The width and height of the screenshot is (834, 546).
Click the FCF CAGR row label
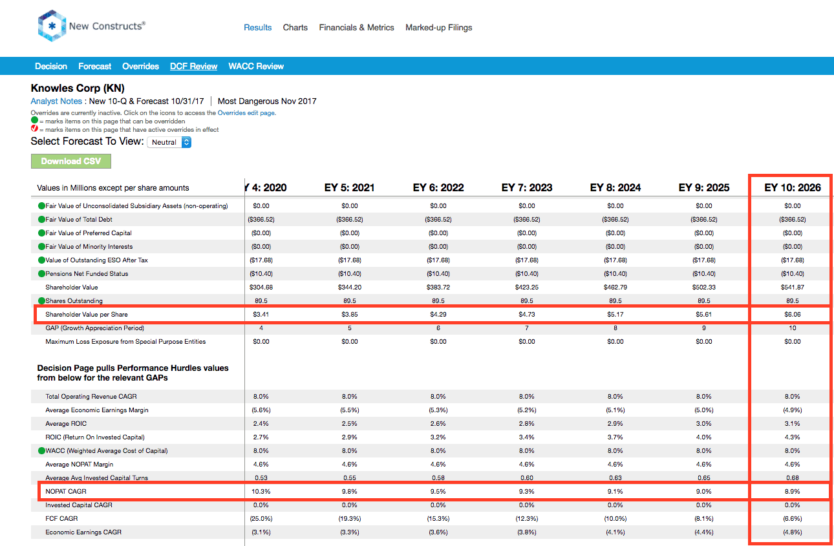pyautogui.click(x=61, y=519)
